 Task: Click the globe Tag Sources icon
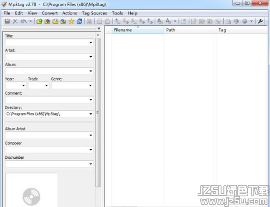click(x=236, y=21)
